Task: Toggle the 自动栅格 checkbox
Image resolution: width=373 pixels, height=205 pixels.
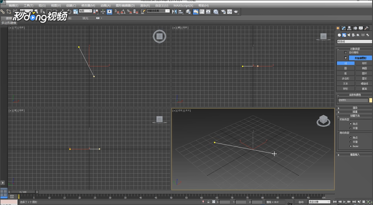Action: pyautogui.click(x=345, y=52)
